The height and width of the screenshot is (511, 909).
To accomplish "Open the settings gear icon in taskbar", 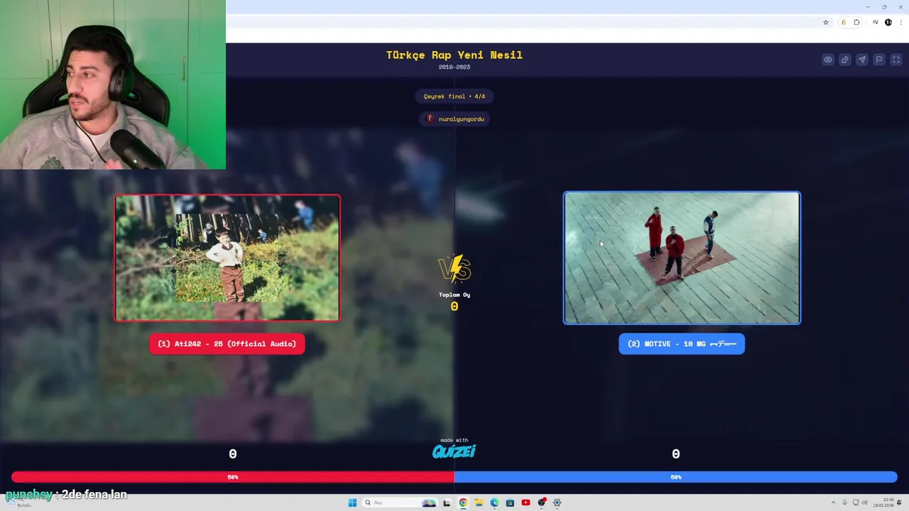I will [x=557, y=502].
